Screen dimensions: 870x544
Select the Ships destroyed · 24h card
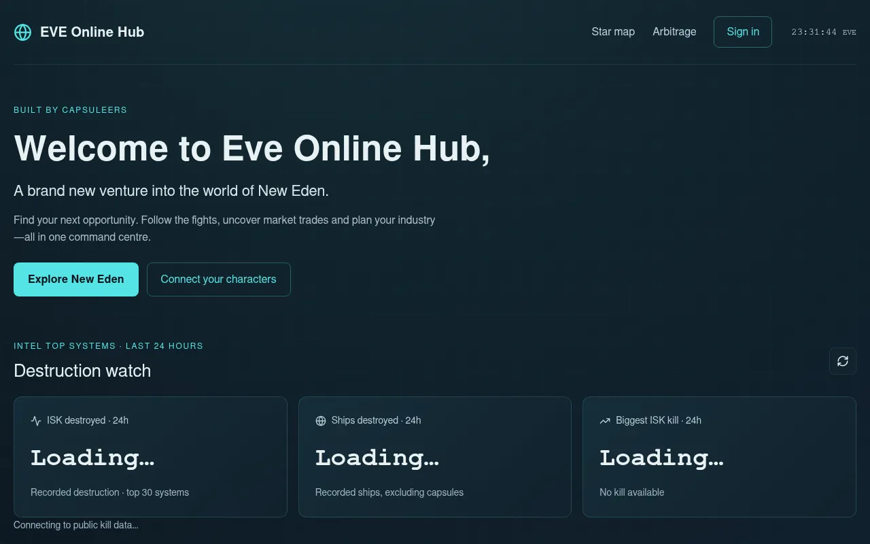(435, 457)
